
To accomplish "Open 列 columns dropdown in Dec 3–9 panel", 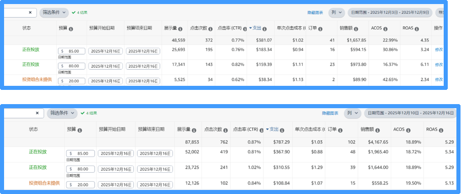I will pyautogui.click(x=337, y=13).
